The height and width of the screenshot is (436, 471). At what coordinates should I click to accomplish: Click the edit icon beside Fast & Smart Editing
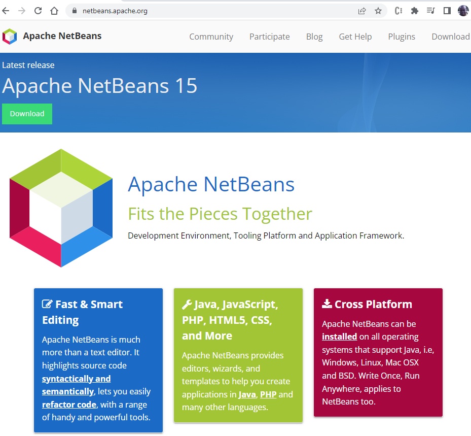(47, 304)
